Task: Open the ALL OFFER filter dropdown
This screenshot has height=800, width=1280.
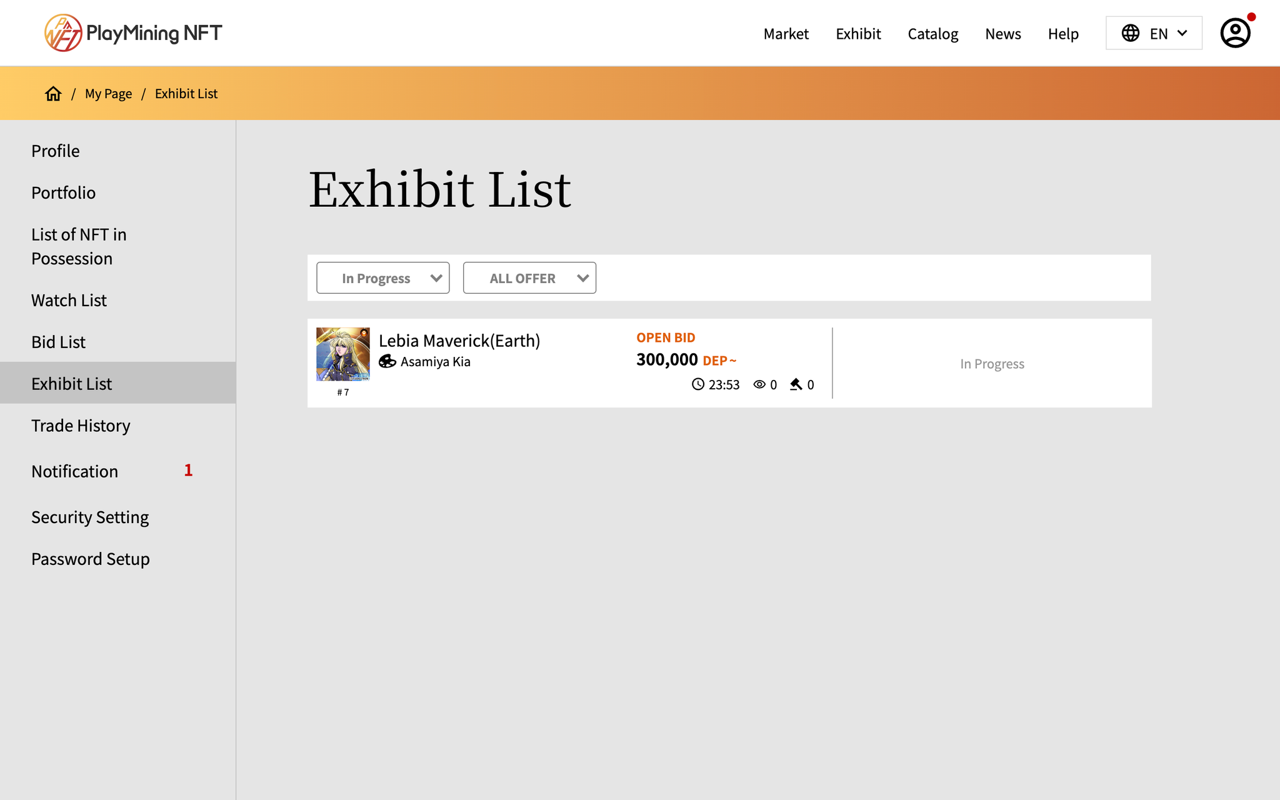Action: pos(529,278)
